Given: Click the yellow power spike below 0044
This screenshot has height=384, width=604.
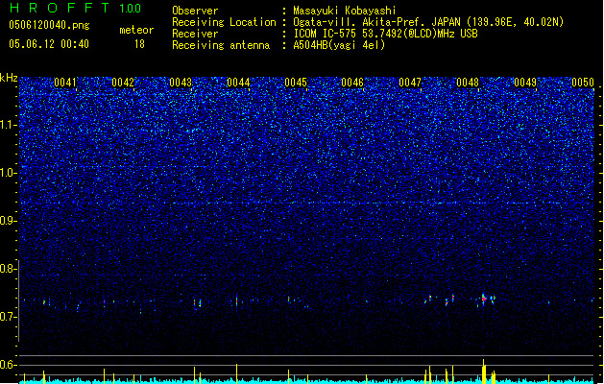Looking at the screenshot, I should point(236,373).
